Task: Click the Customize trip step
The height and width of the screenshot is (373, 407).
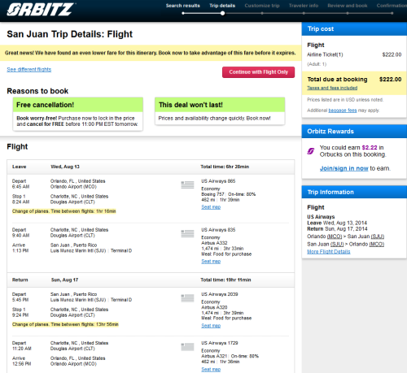Action: [x=262, y=6]
